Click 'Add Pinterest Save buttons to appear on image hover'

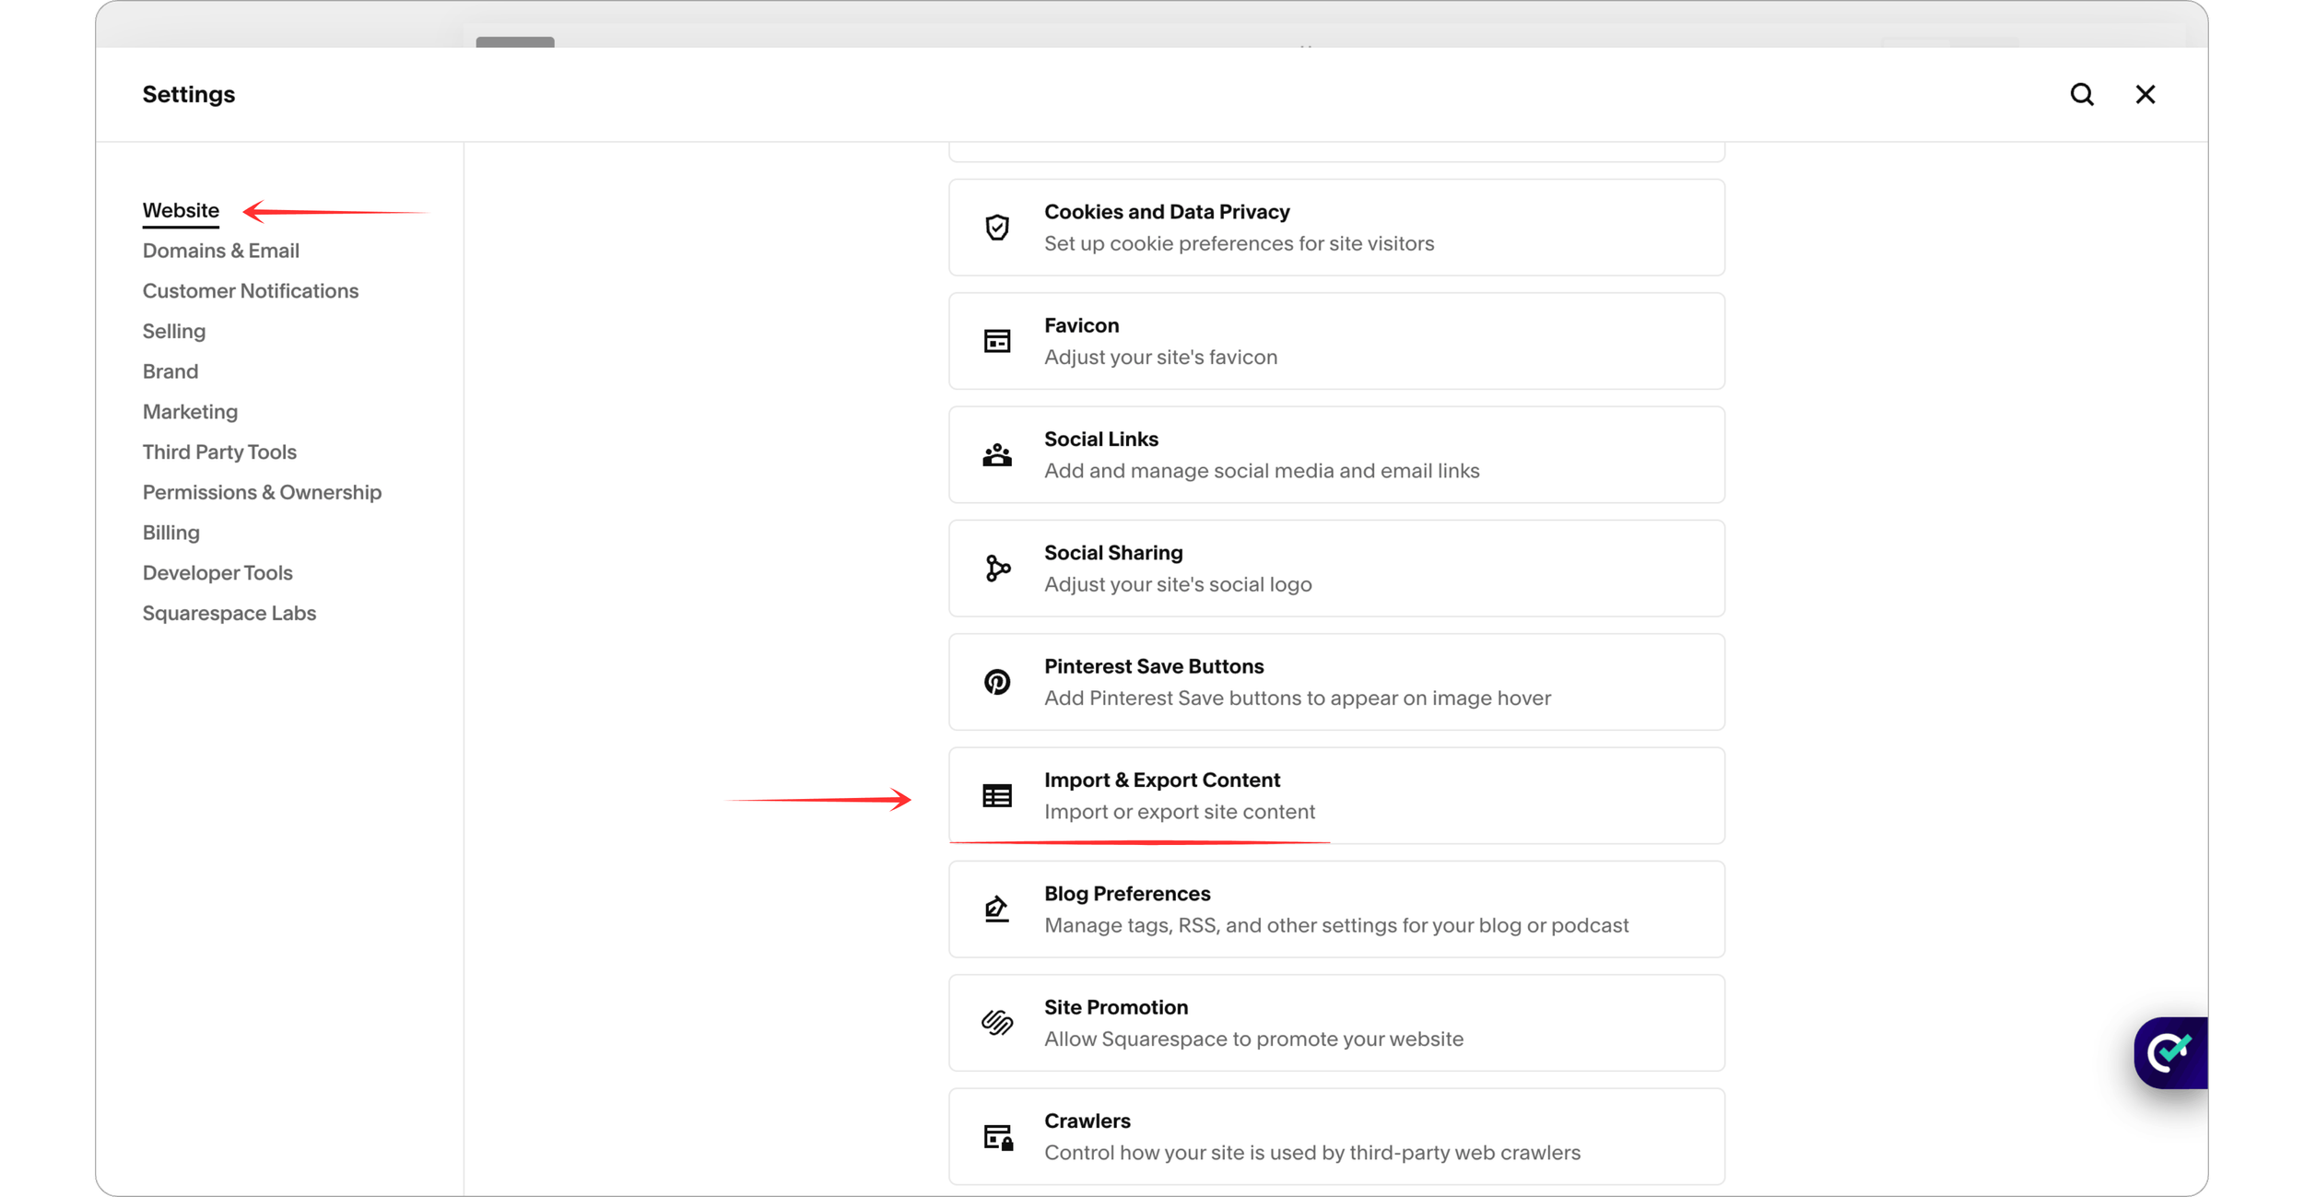pyautogui.click(x=1298, y=698)
